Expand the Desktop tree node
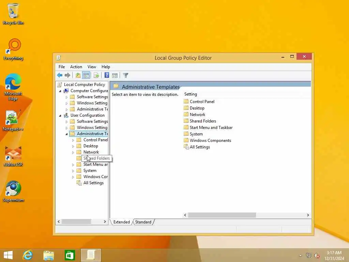349x262 pixels. [x=73, y=146]
